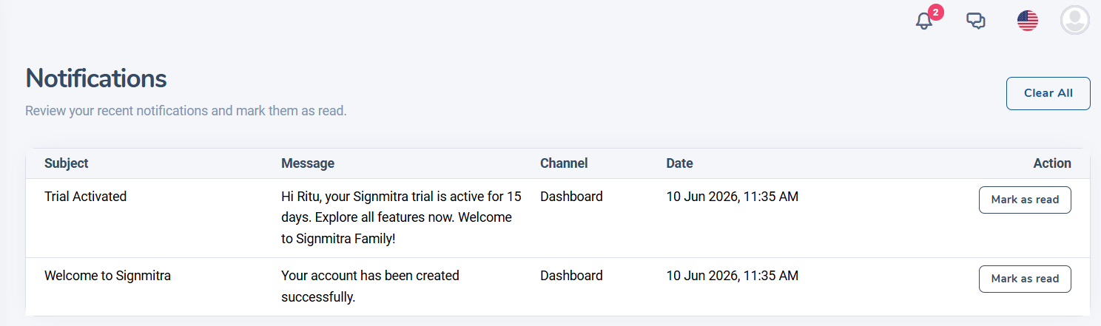Image resolution: width=1101 pixels, height=326 pixels.
Task: Click the Clear All button
Action: 1048,93
